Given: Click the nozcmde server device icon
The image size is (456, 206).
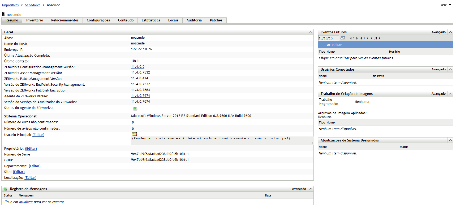Looking at the screenshot, I should pyautogui.click(x=3, y=14).
